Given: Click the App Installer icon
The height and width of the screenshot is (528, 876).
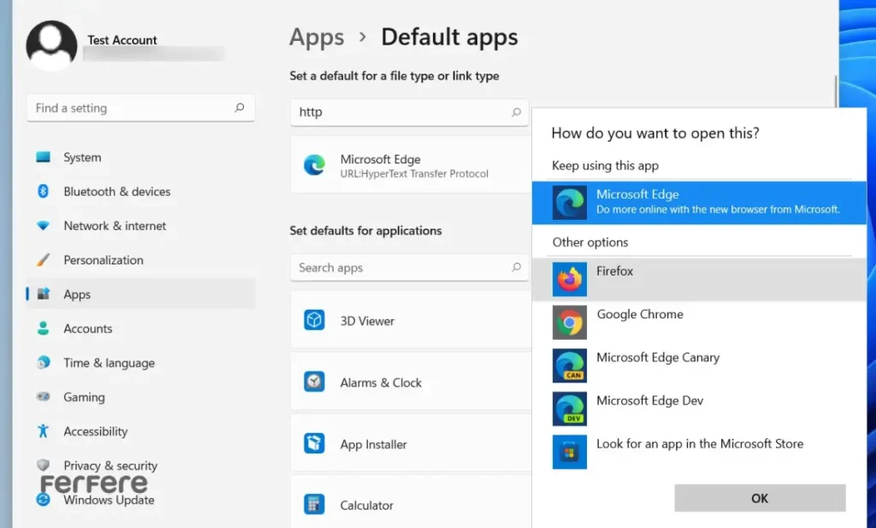Looking at the screenshot, I should [x=315, y=444].
